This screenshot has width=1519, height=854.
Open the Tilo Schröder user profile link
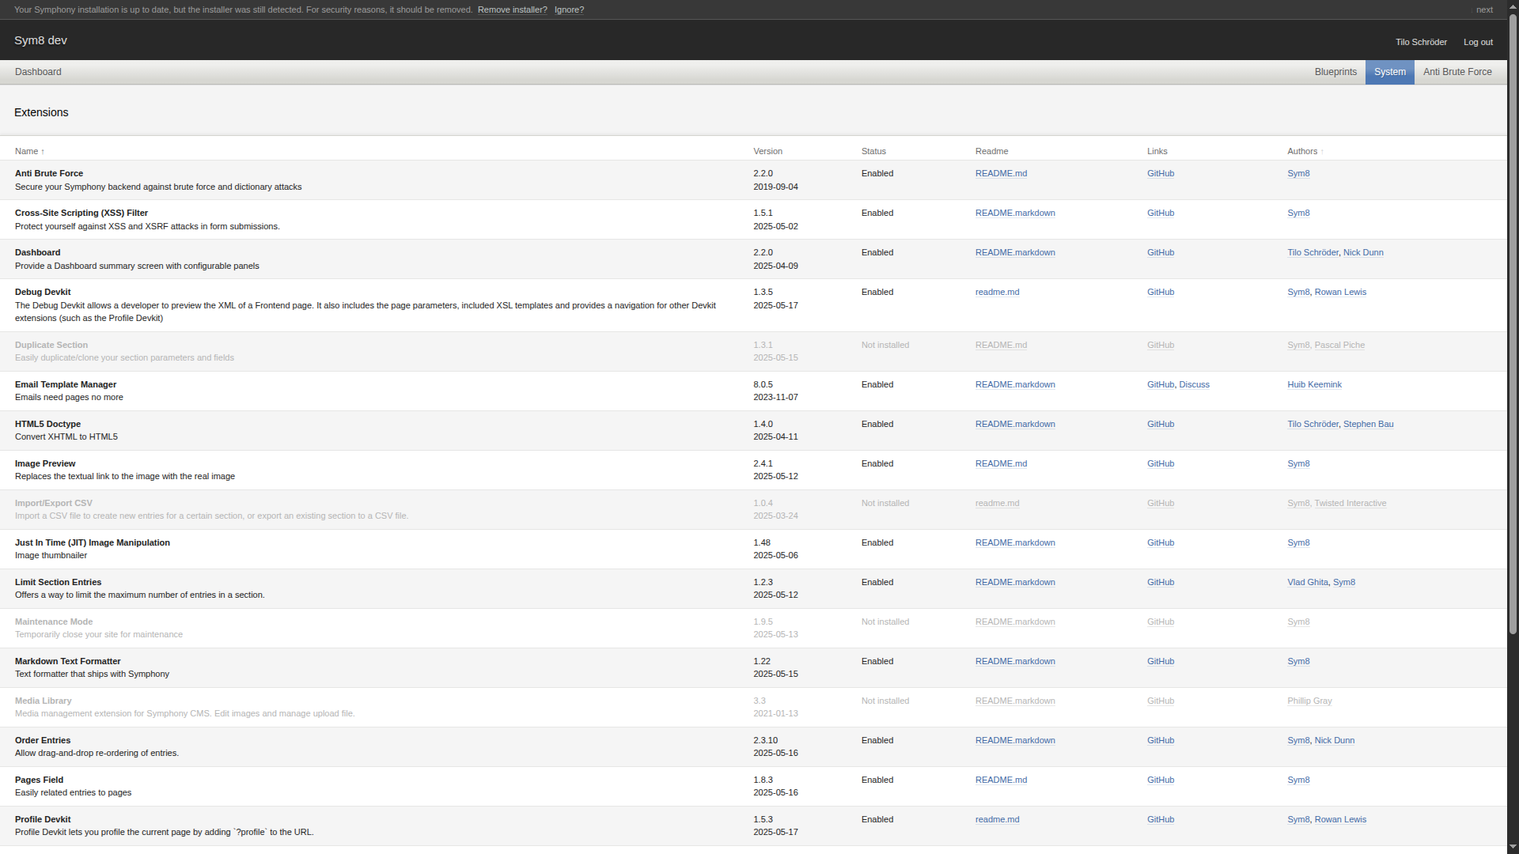(x=1421, y=42)
